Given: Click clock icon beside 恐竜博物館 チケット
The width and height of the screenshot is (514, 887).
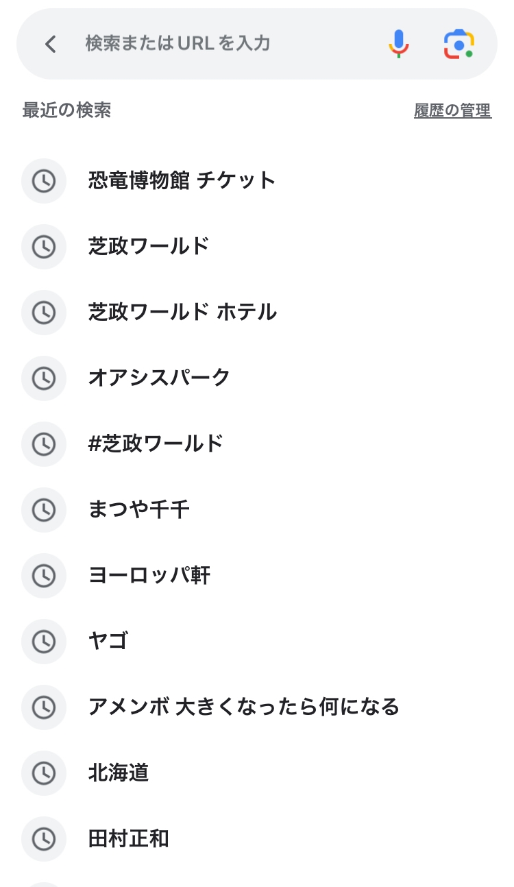Looking at the screenshot, I should point(44,181).
